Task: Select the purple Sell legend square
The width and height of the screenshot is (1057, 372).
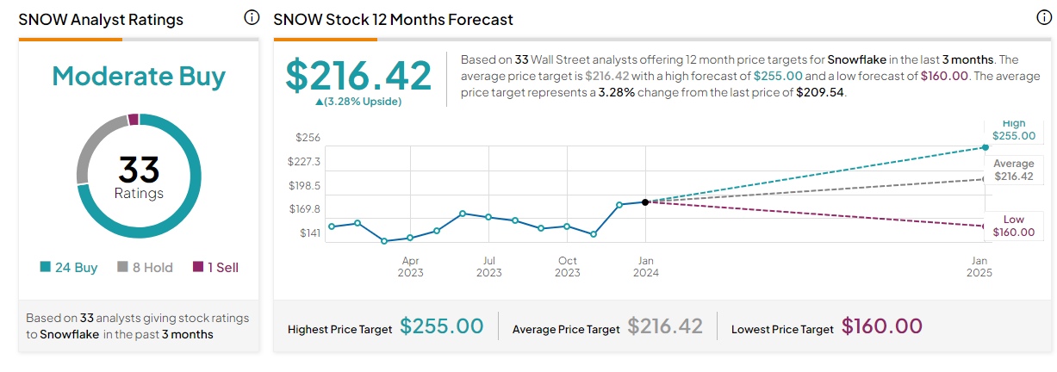Action: 197,268
